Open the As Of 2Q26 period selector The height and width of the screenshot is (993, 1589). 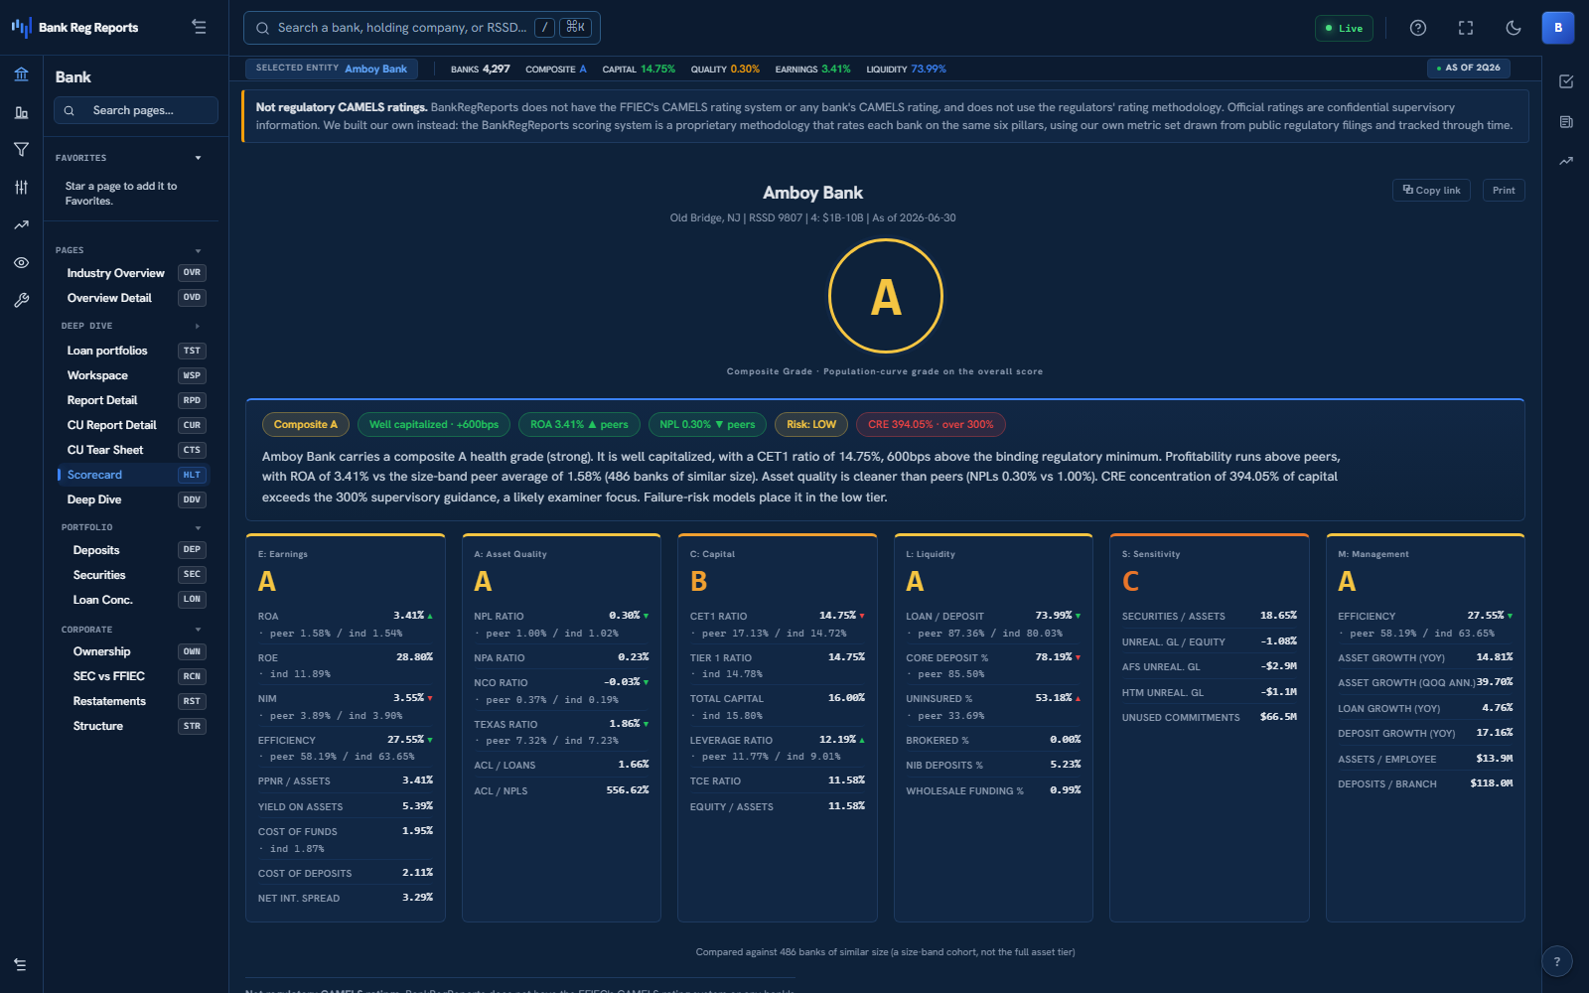click(x=1469, y=68)
